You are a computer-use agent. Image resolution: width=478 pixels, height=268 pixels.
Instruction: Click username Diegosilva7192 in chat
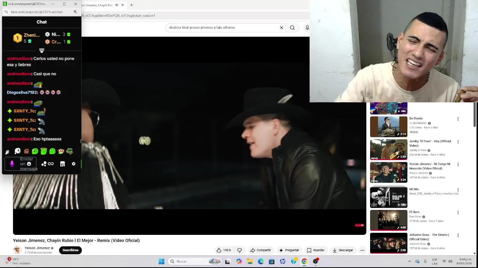[x=22, y=92]
